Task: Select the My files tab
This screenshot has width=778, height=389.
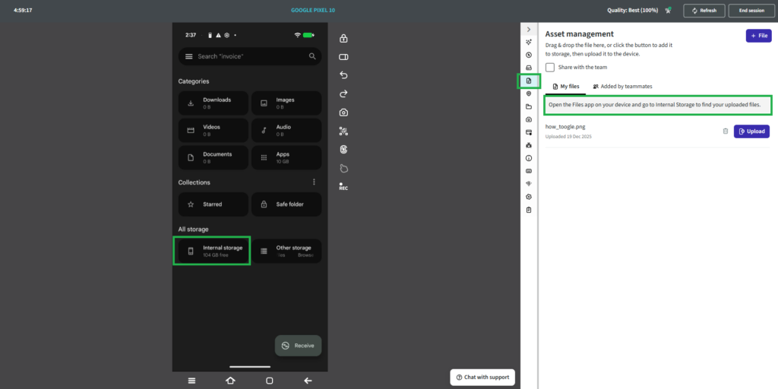Action: coord(565,87)
